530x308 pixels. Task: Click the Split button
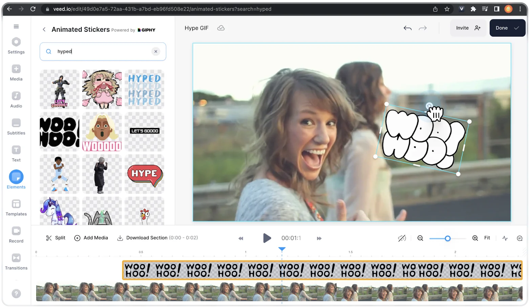(x=56, y=238)
